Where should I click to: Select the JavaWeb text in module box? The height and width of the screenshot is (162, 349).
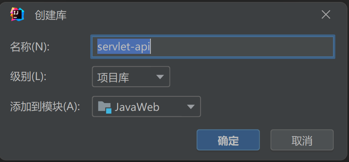(x=137, y=107)
